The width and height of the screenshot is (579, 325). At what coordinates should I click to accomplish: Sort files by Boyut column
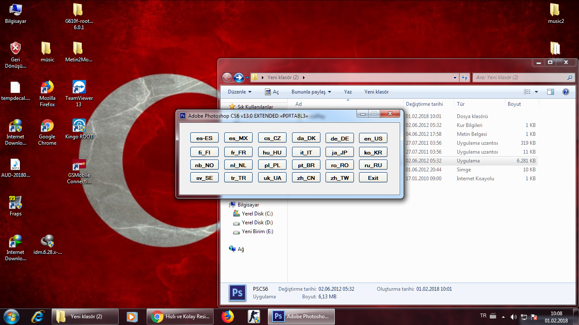[x=522, y=104]
